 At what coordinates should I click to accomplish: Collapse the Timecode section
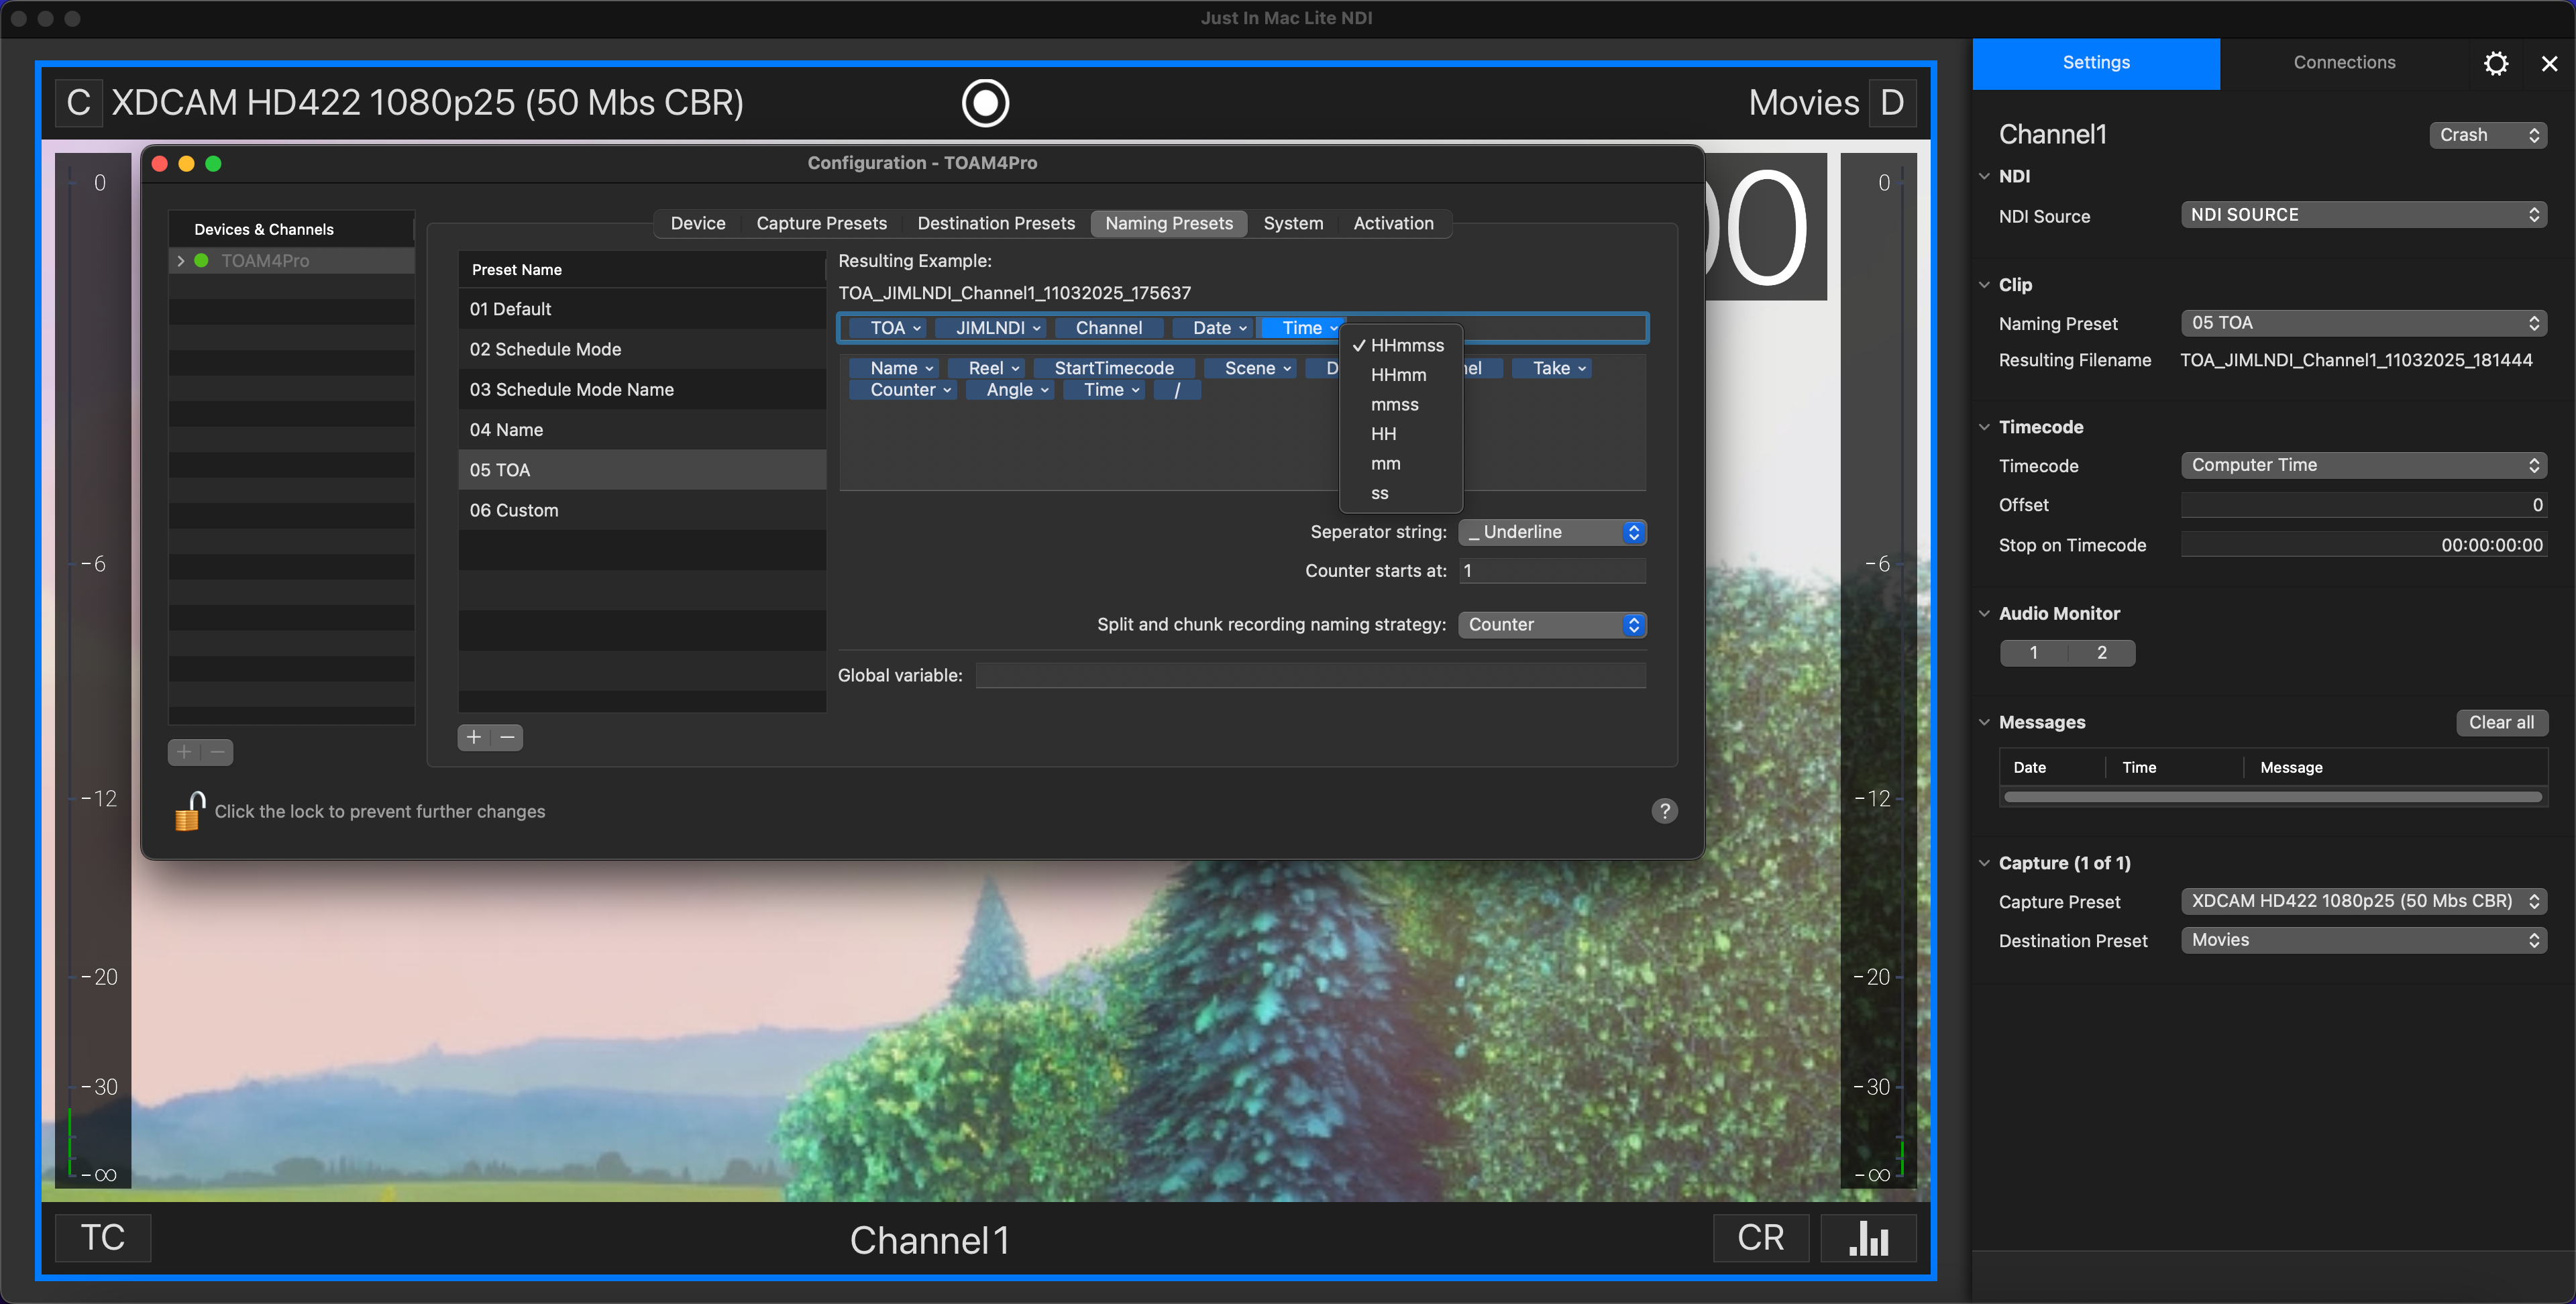click(x=1984, y=427)
